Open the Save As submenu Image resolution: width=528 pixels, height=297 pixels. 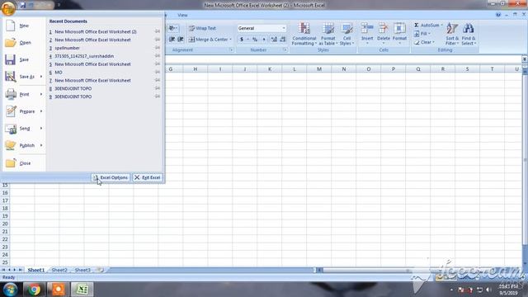[x=24, y=77]
